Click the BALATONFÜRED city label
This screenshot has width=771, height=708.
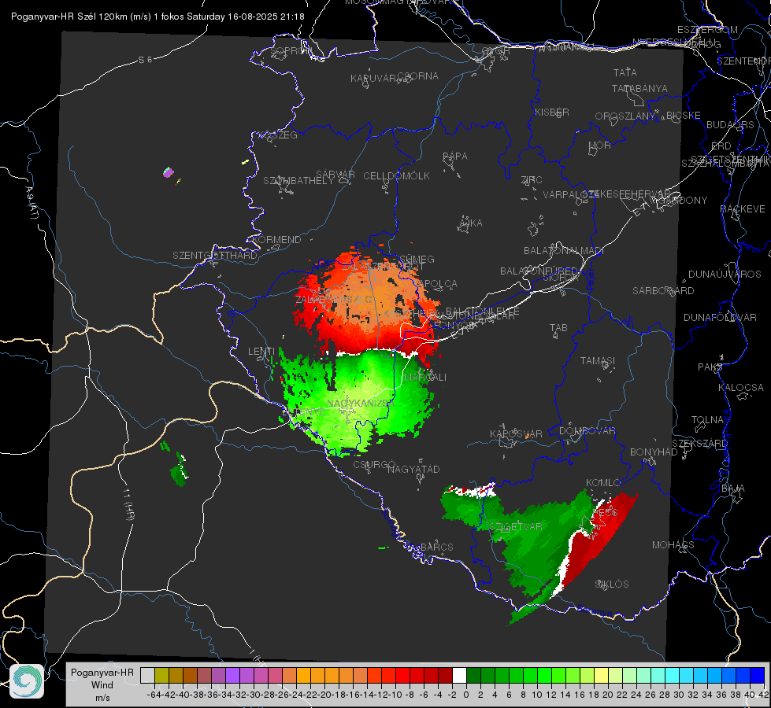click(x=539, y=271)
